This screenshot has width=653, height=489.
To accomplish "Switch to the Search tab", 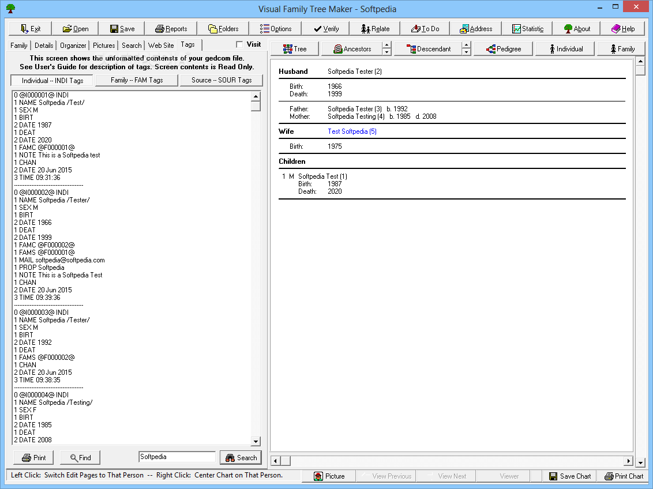I will (x=132, y=46).
